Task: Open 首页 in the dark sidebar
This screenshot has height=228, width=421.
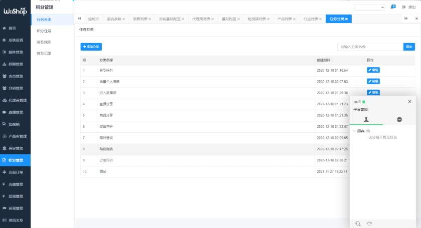Action: click(x=15, y=28)
